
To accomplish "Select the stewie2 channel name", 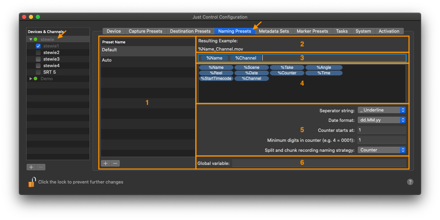I will (51, 52).
